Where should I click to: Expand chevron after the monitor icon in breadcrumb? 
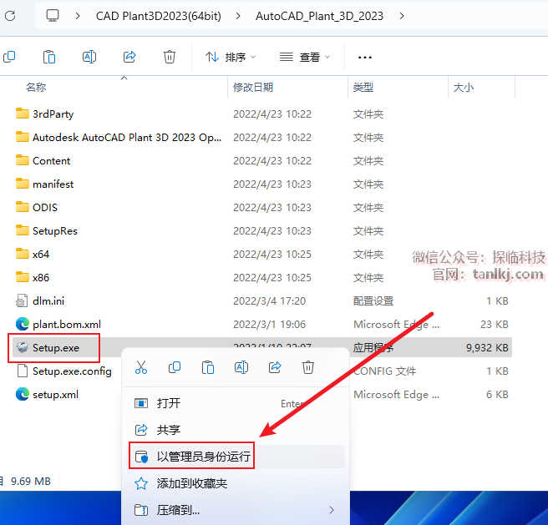pyautogui.click(x=78, y=16)
